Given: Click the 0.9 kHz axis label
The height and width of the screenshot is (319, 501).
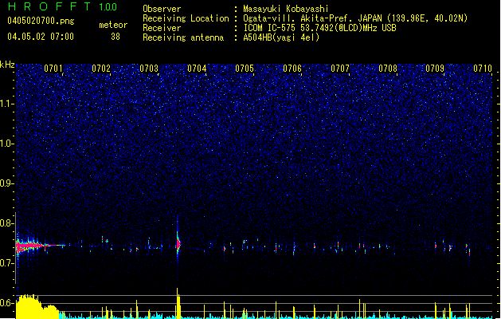Looking at the screenshot, I should click(x=6, y=183).
